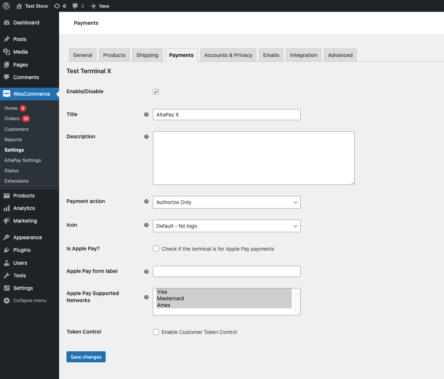Click the help tip icon for Payment action
Screen dimensions: 444x379
[146, 202]
